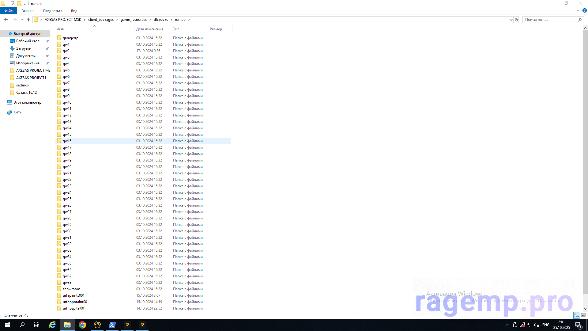Open the Файл menu
The height and width of the screenshot is (331, 588).
(9, 11)
